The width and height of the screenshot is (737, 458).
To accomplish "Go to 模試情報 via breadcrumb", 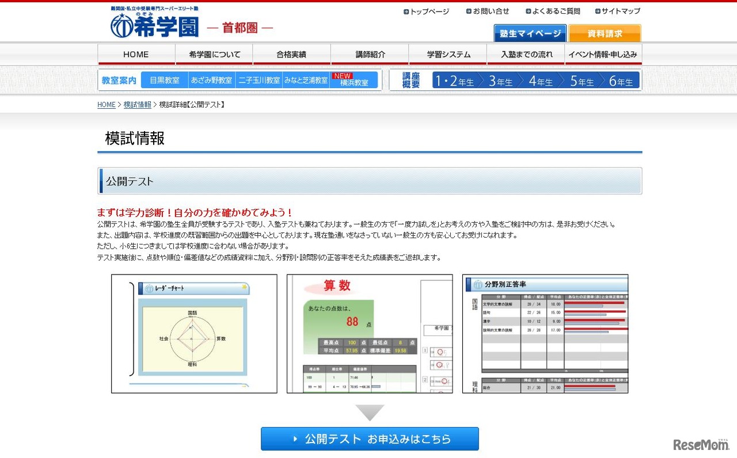I will coord(138,105).
